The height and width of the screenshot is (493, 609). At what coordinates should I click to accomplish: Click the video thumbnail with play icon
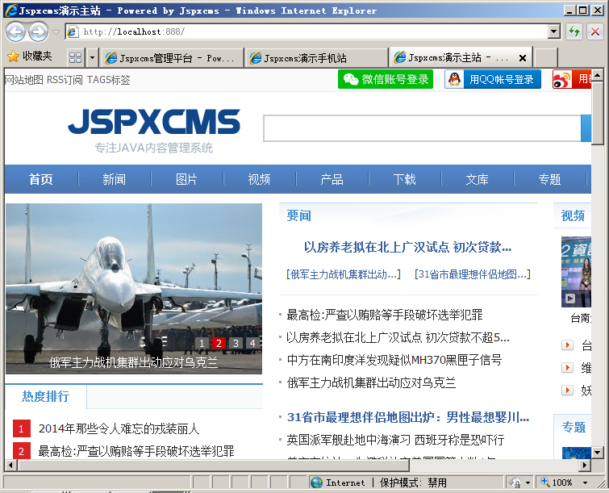click(x=576, y=272)
